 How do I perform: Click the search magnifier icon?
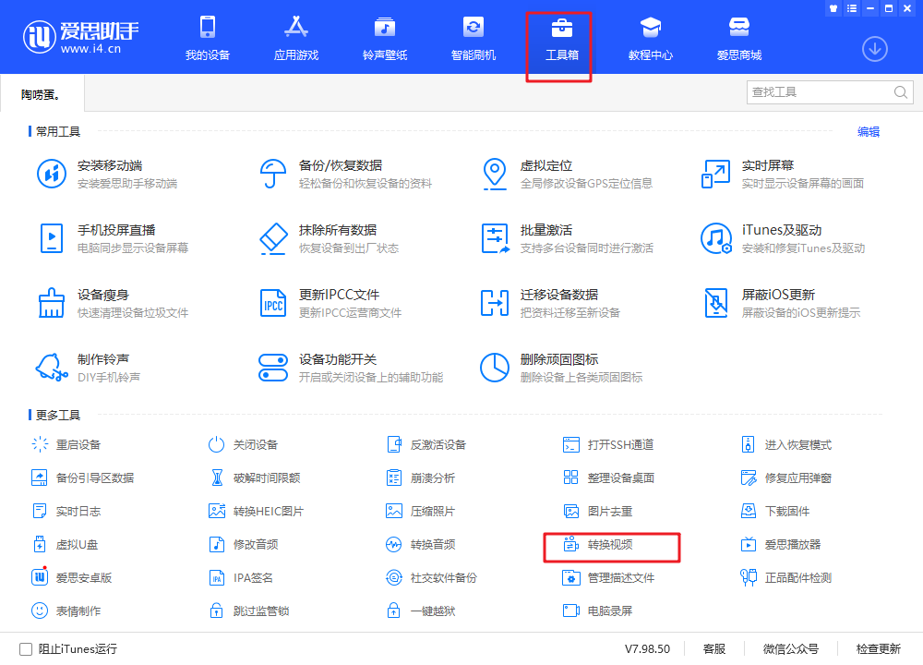tap(901, 91)
